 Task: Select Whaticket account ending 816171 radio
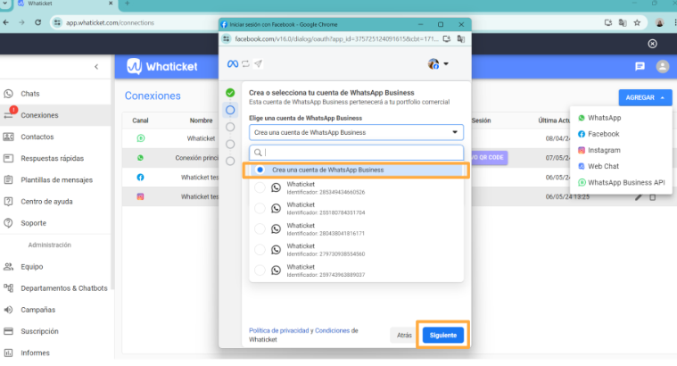click(x=260, y=229)
